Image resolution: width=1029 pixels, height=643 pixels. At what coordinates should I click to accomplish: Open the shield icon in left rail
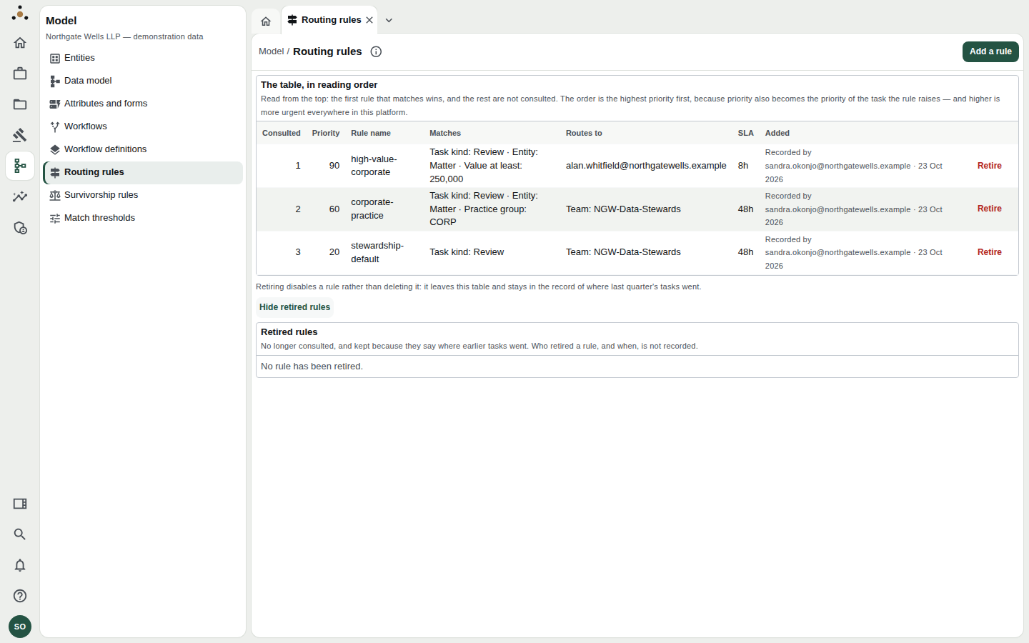click(x=20, y=228)
